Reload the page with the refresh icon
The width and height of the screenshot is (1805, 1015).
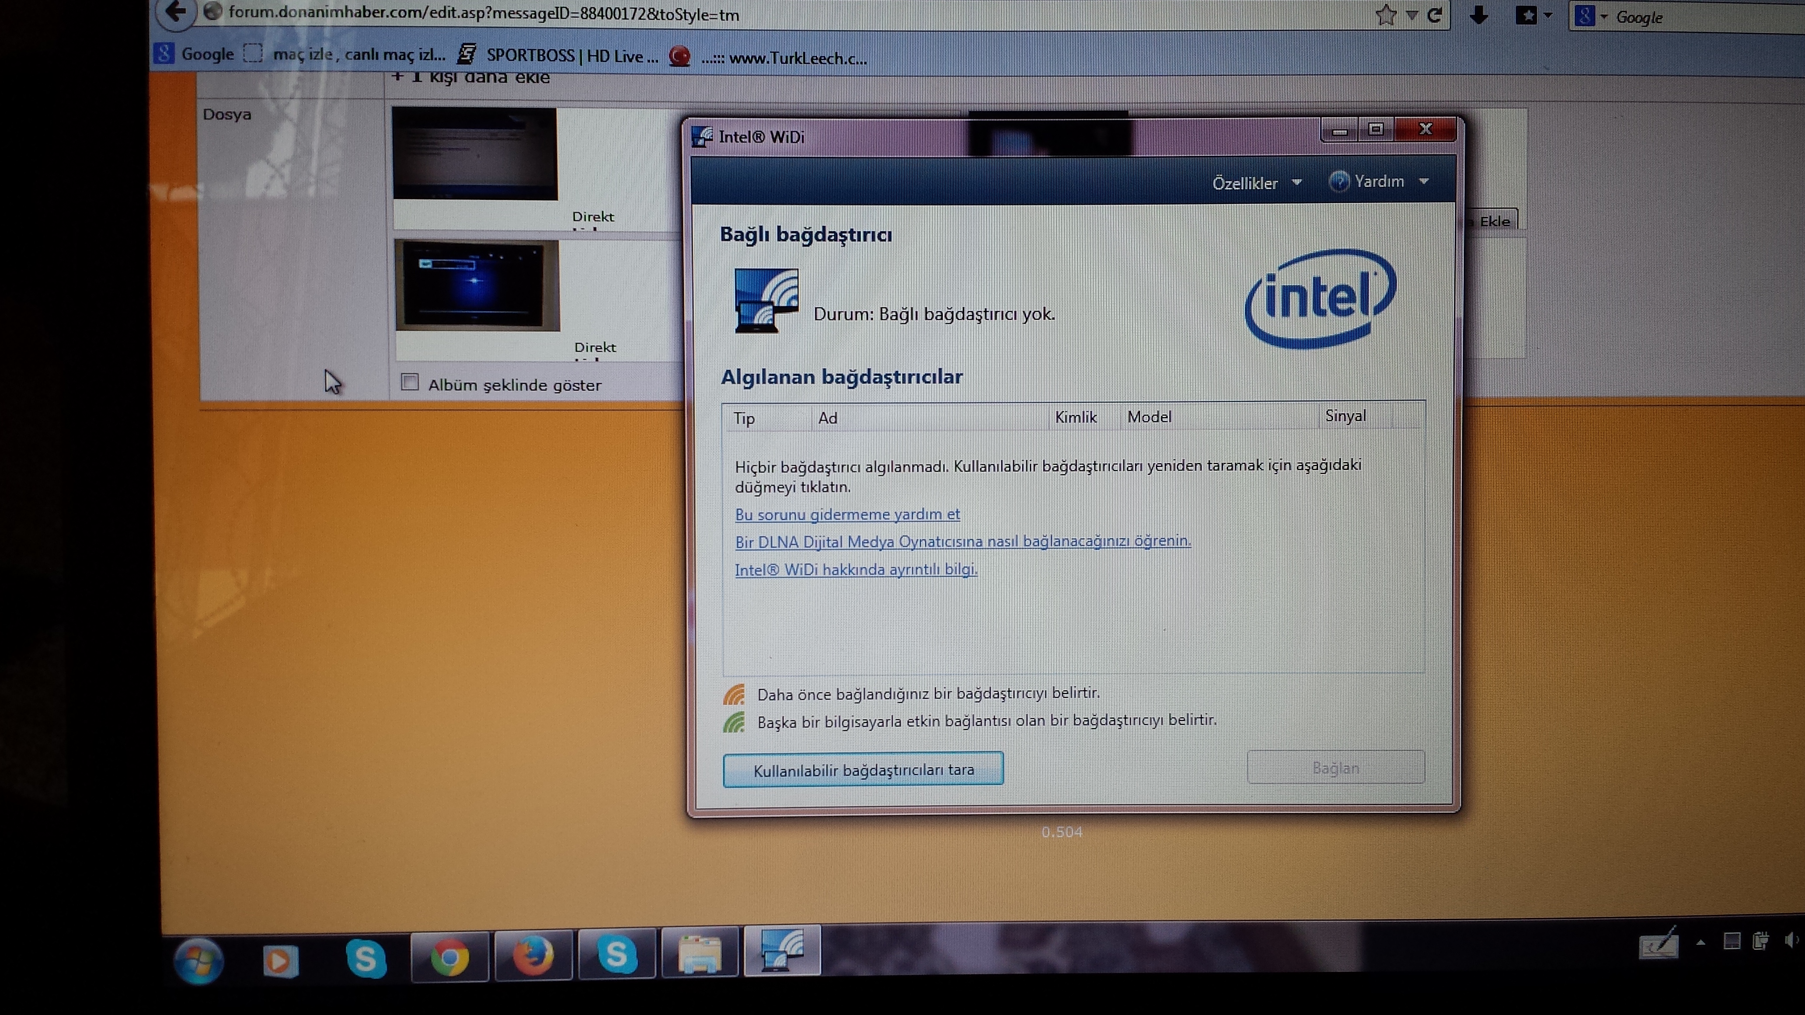pos(1434,15)
